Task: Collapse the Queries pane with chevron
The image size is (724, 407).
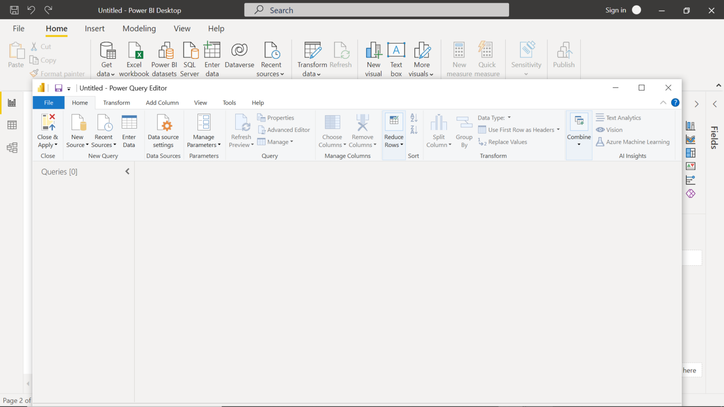Action: (127, 171)
